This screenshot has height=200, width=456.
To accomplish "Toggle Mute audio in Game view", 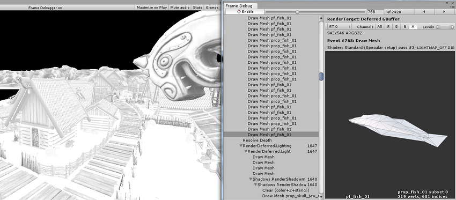I will click(x=180, y=8).
